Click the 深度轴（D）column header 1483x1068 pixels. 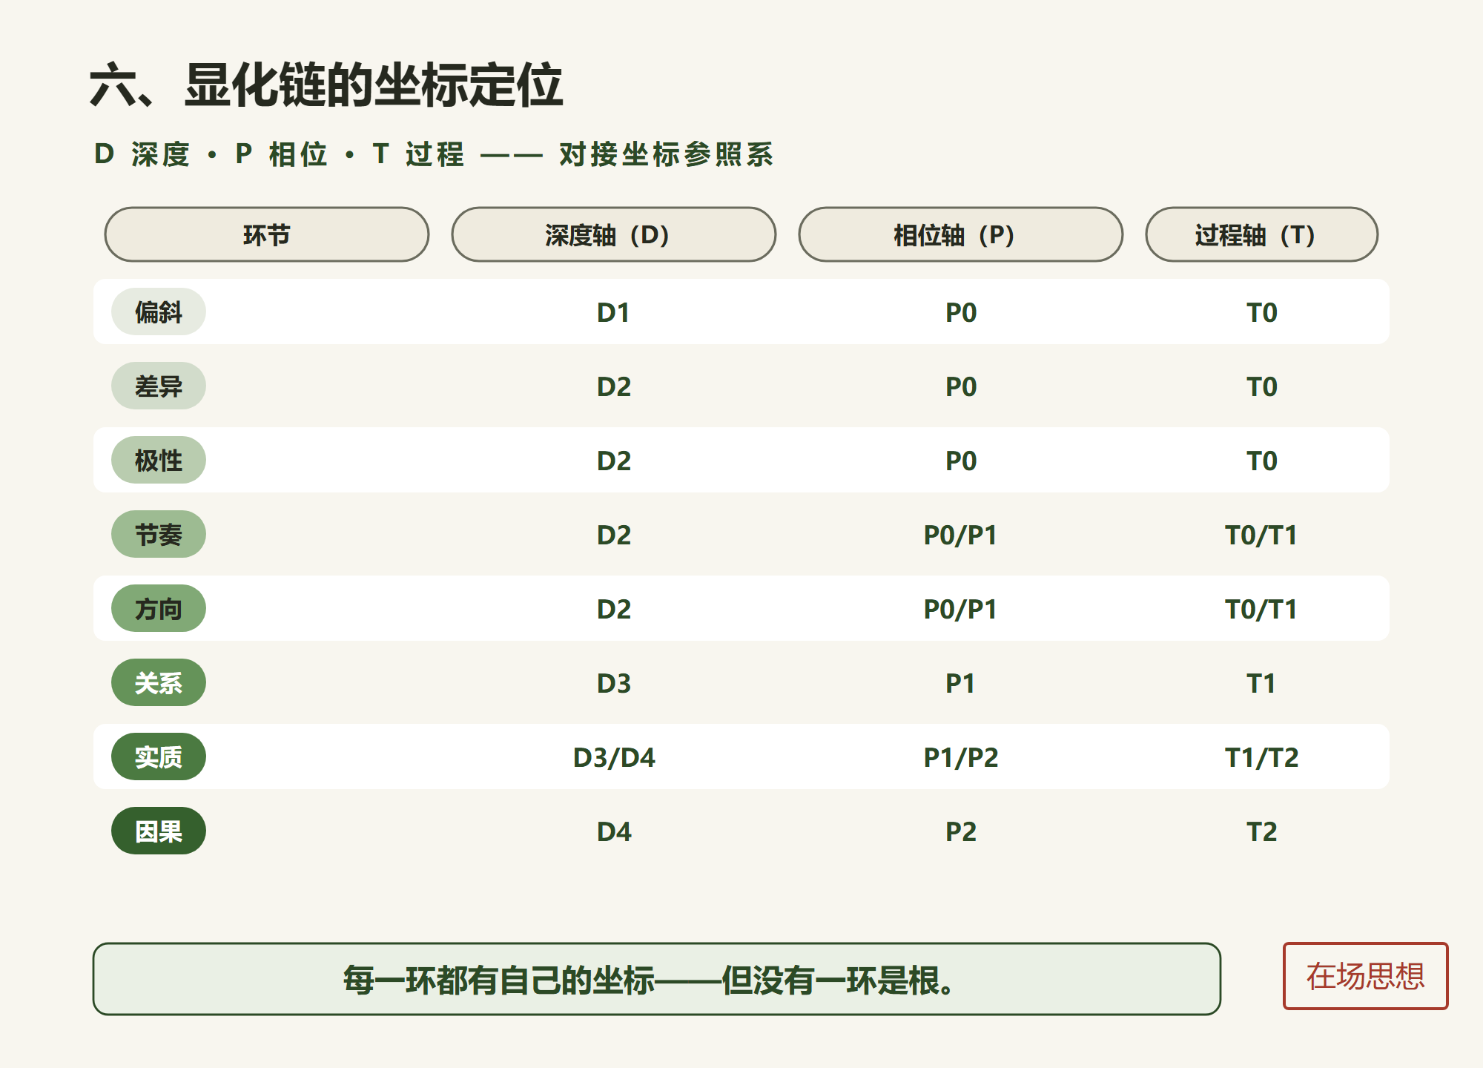pos(614,234)
